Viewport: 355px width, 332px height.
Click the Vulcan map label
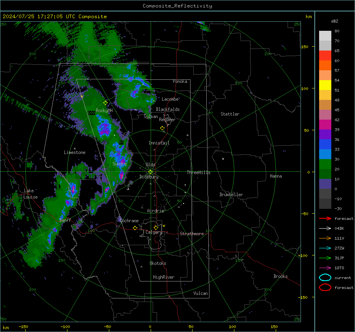tap(201, 293)
